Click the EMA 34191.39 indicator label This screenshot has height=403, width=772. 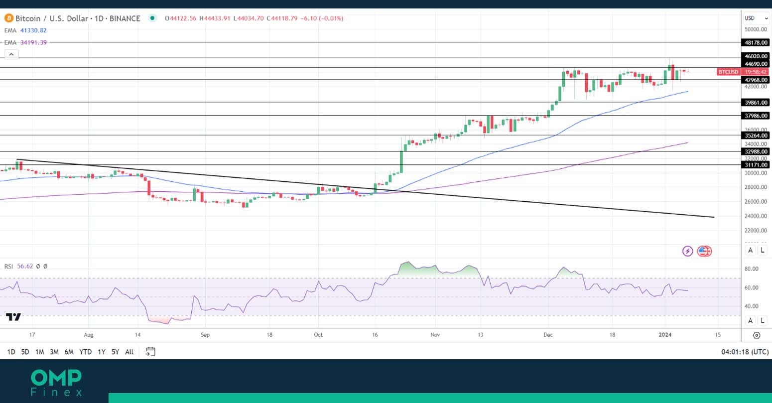(x=25, y=42)
